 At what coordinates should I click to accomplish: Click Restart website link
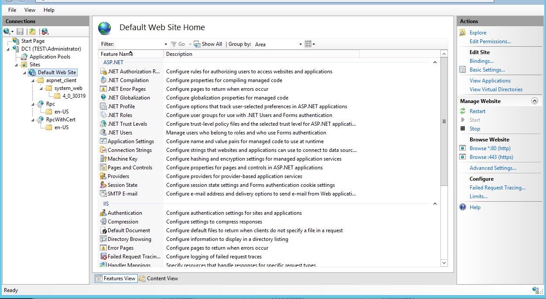click(x=478, y=111)
